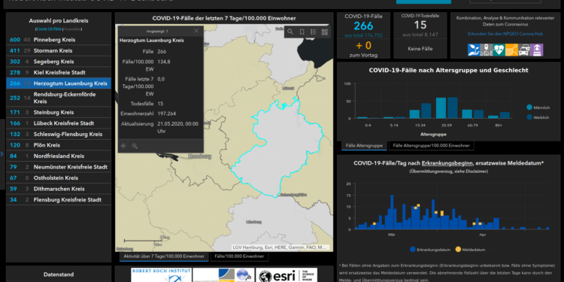Viewport: 564px width, 282px height.
Task: Click the pan icon in popup footer
Action: click(x=123, y=146)
